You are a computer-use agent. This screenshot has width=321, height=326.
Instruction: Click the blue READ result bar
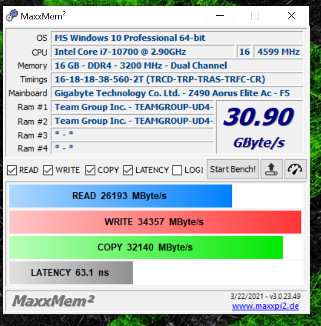click(120, 196)
